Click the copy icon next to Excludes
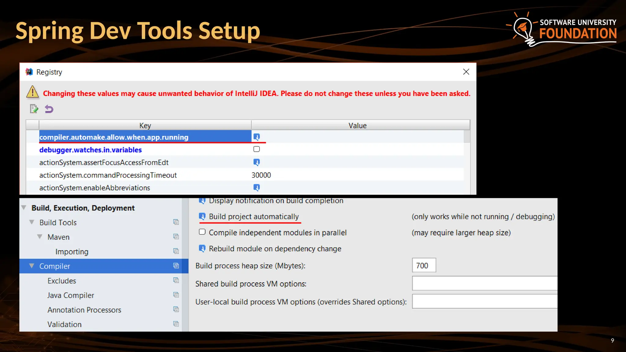626x352 pixels. (176, 280)
